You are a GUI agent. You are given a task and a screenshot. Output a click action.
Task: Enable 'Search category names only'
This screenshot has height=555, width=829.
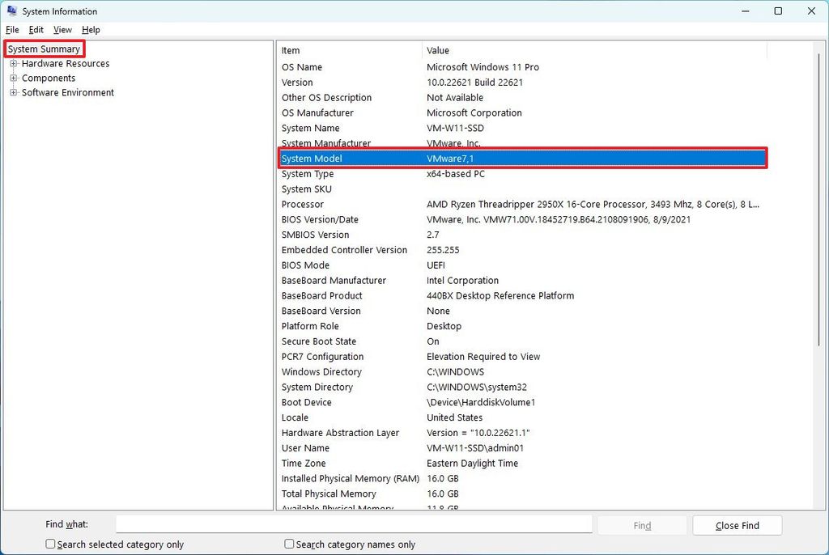pyautogui.click(x=289, y=544)
